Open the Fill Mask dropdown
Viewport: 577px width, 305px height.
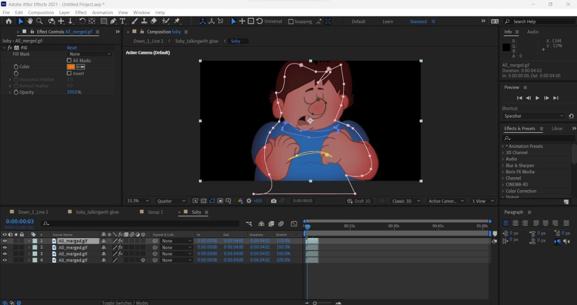90,54
